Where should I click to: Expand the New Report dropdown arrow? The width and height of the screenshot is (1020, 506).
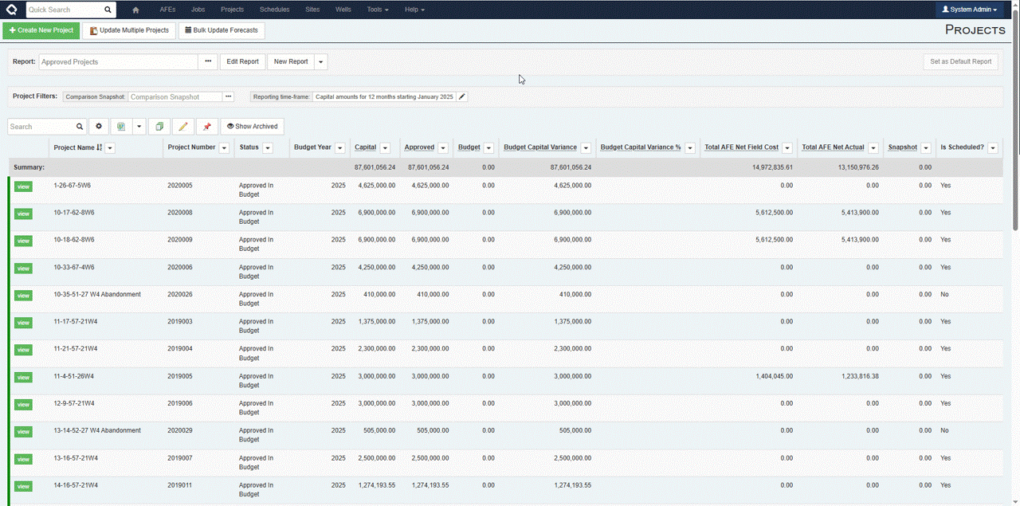pos(320,61)
